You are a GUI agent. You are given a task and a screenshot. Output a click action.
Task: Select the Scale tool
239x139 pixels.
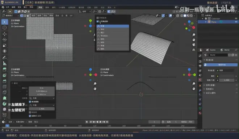point(5,45)
